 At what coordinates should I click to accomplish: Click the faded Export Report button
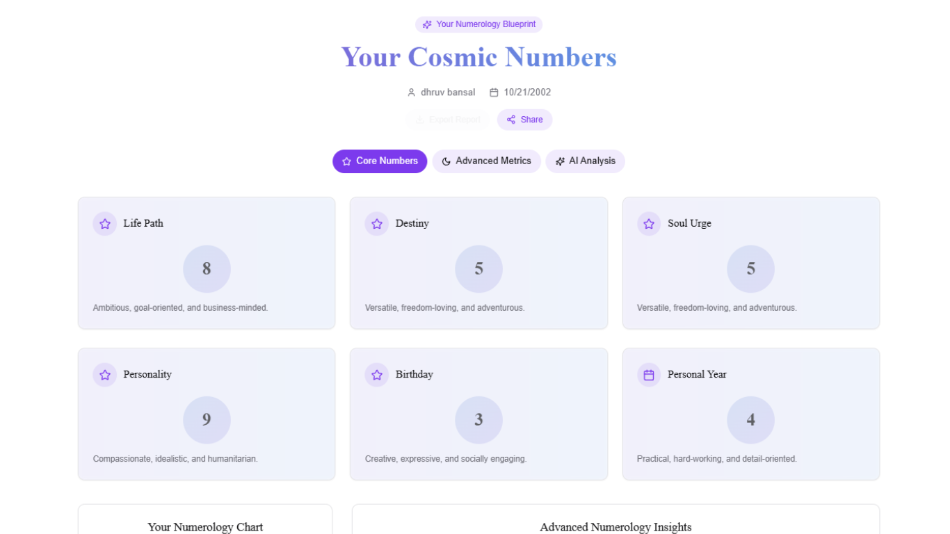447,120
